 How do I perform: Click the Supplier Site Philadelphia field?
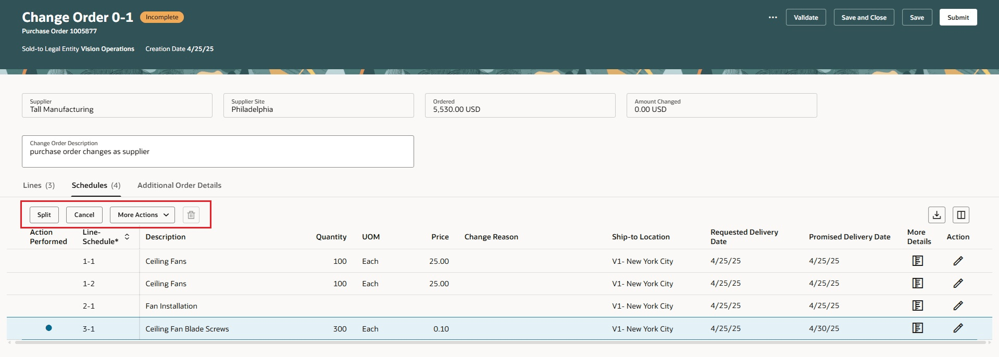coord(319,105)
